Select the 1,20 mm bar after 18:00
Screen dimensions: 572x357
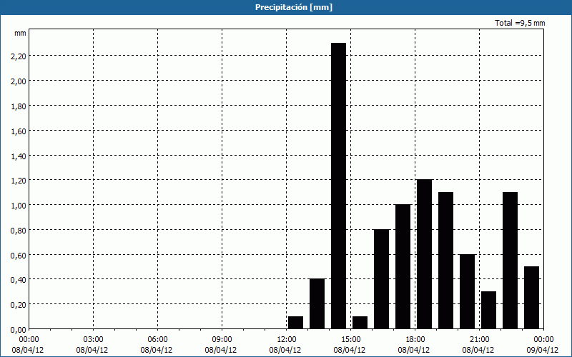point(424,254)
